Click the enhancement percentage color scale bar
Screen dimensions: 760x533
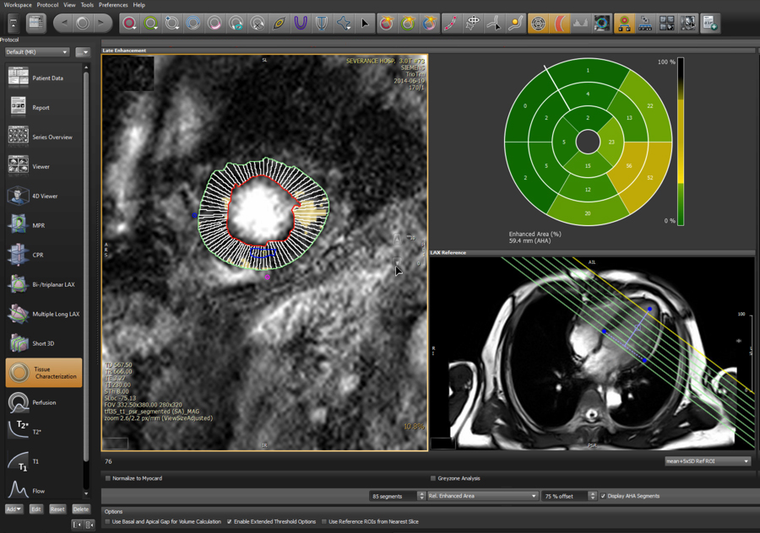coord(681,142)
